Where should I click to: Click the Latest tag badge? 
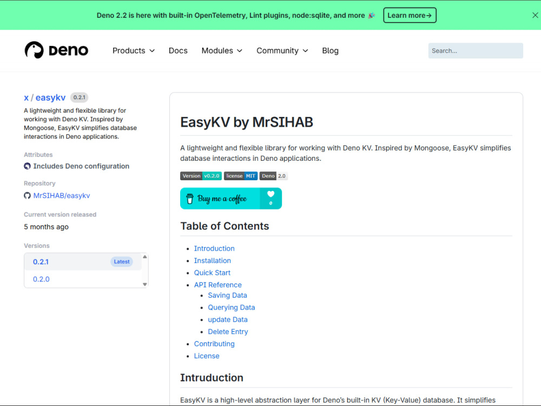pos(121,261)
